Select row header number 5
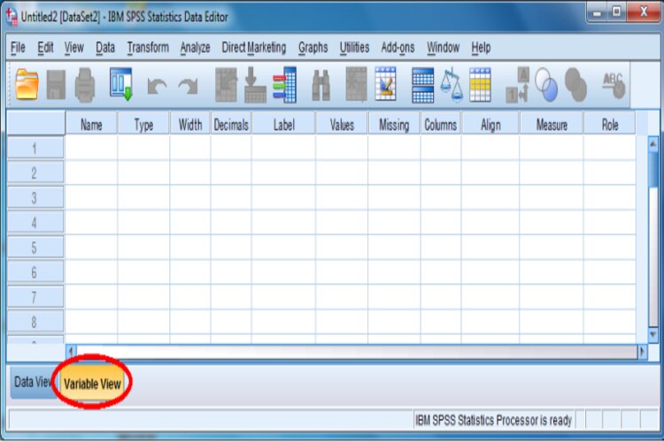This screenshot has height=442, width=664. coord(35,248)
